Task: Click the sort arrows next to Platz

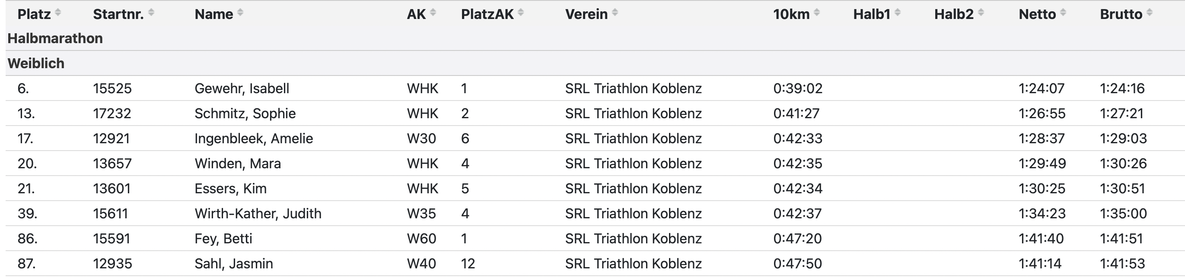Action: coord(58,13)
